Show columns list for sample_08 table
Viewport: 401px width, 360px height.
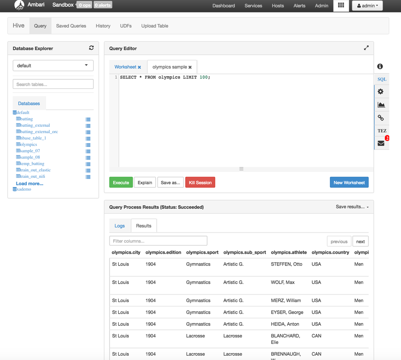(x=88, y=158)
